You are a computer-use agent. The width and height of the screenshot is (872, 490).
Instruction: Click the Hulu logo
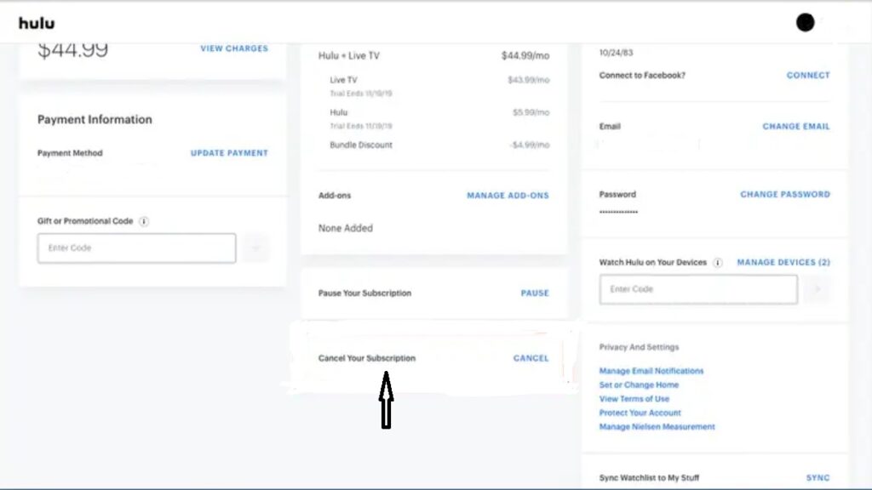[x=37, y=23]
